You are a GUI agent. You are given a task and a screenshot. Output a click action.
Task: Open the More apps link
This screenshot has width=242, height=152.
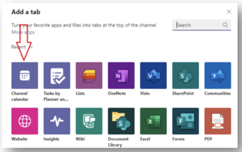pyautogui.click(x=23, y=32)
